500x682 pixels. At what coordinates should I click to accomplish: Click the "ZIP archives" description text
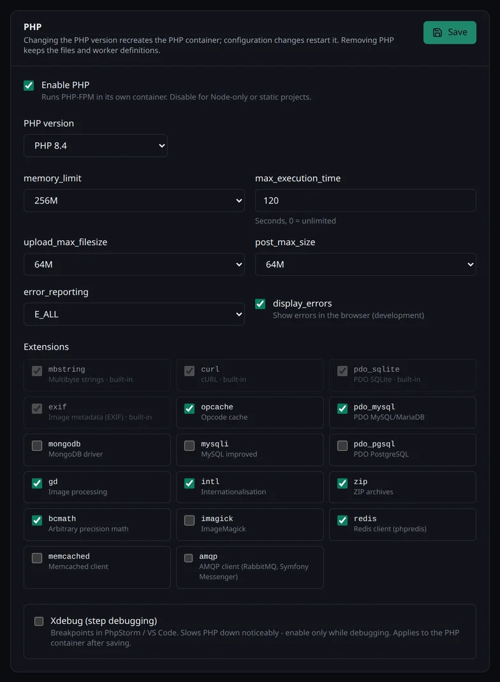click(x=373, y=492)
